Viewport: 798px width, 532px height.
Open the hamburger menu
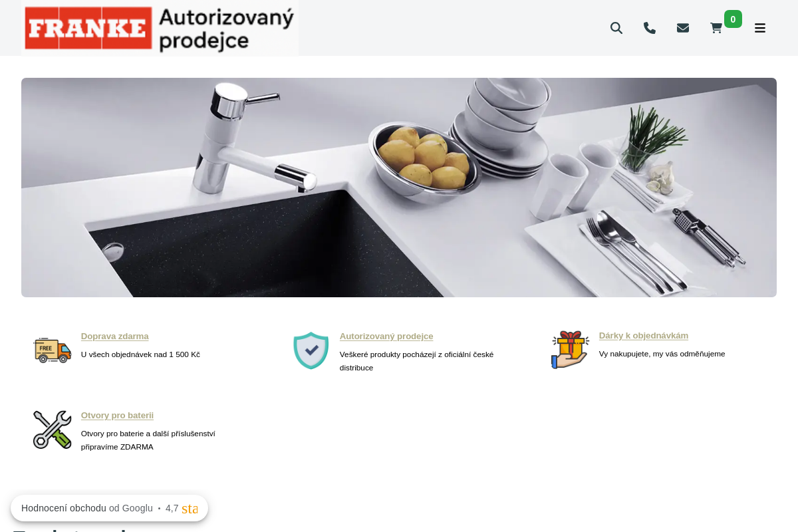(760, 28)
